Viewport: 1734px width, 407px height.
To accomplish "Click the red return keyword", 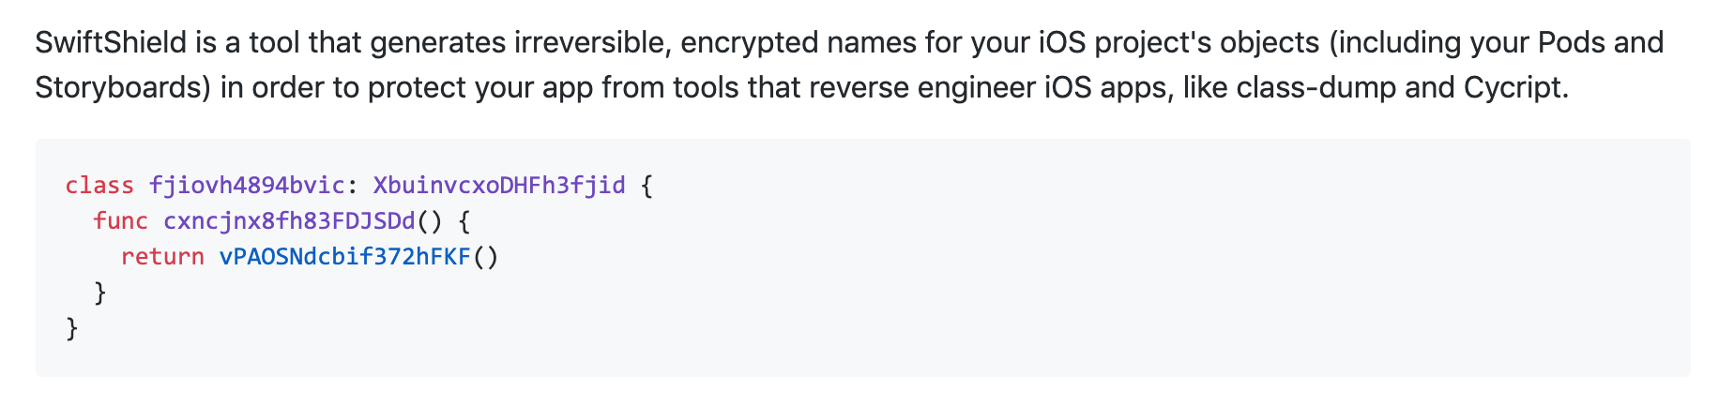I will pyautogui.click(x=162, y=257).
